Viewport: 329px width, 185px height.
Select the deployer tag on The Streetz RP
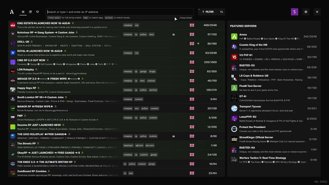(128, 145)
